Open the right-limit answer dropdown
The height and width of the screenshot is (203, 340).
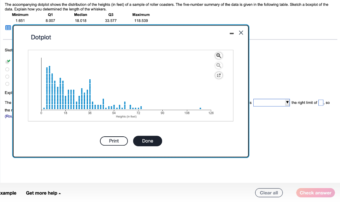click(287, 102)
